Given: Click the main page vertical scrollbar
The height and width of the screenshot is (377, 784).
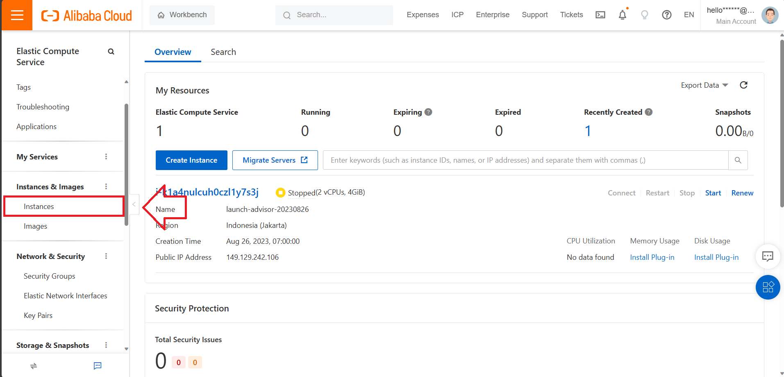Looking at the screenshot, I should pyautogui.click(x=782, y=123).
